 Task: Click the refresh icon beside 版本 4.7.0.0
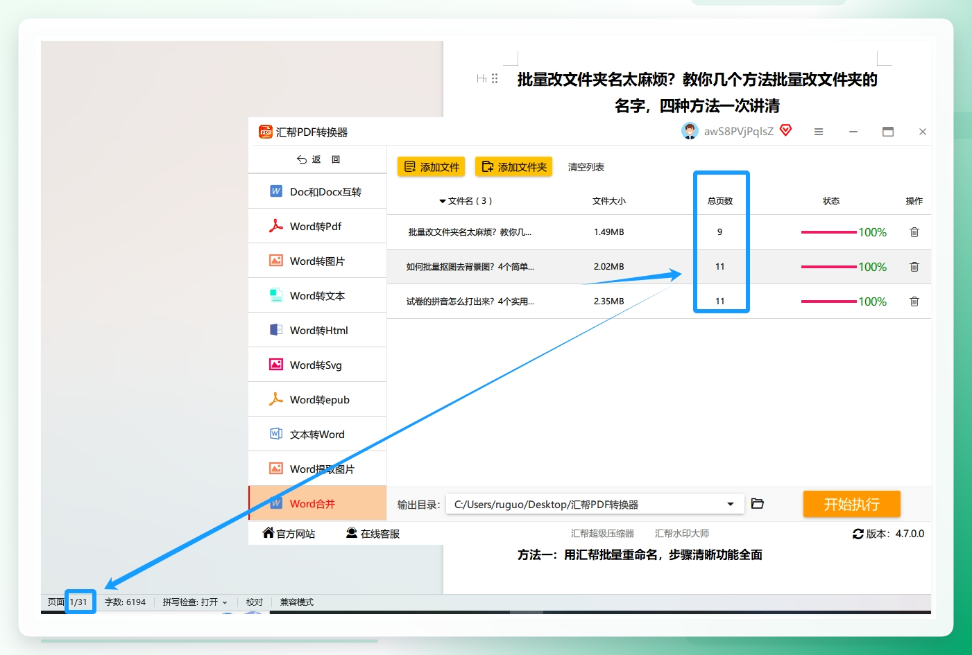point(858,534)
